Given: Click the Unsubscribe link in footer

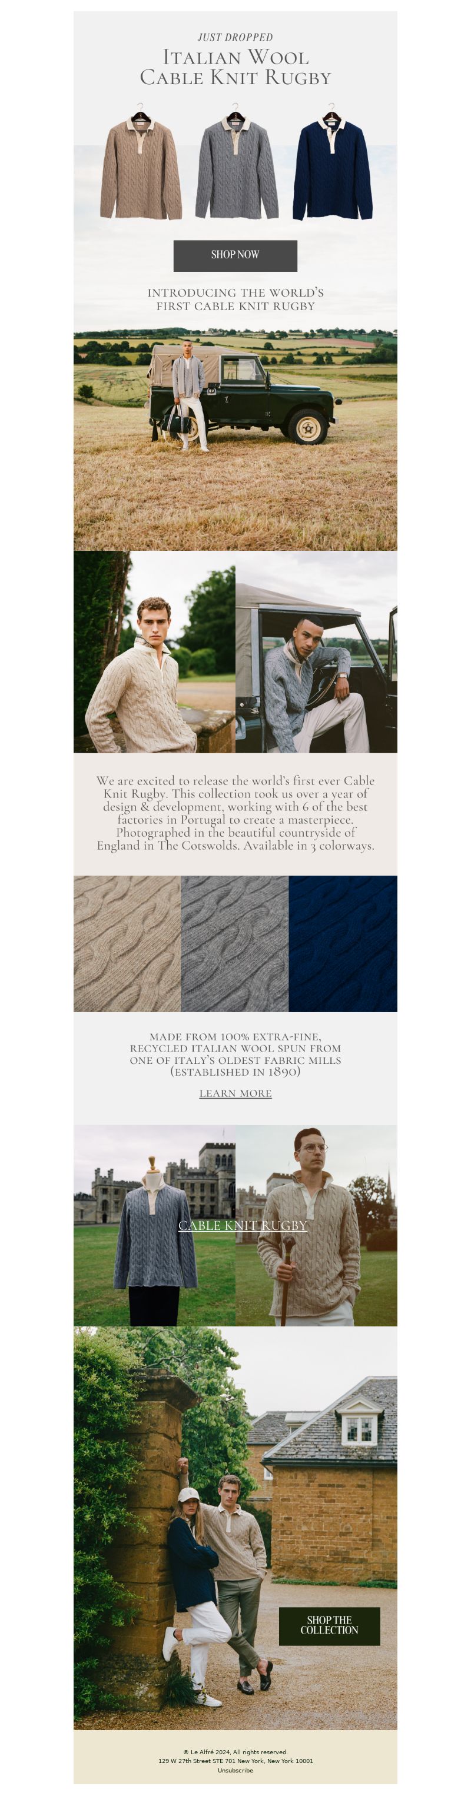Looking at the screenshot, I should 235,1770.
